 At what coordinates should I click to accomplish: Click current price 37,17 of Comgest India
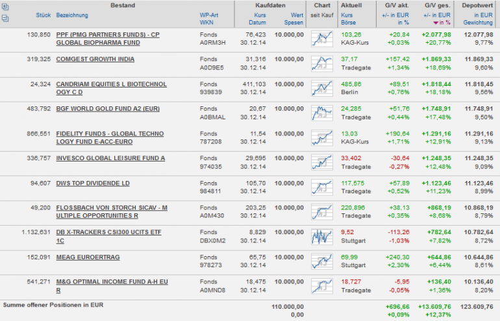pos(349,59)
